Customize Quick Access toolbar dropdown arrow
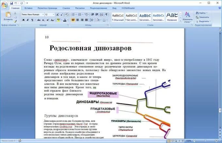The width and height of the screenshot is (222, 143). point(27,3)
